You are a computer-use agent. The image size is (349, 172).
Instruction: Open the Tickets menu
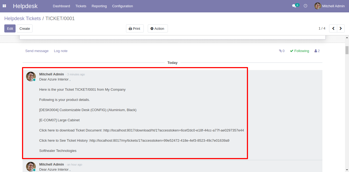pyautogui.click(x=81, y=6)
